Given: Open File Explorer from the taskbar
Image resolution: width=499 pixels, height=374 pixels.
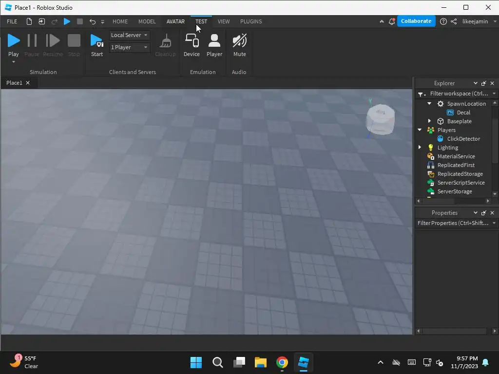Looking at the screenshot, I should [x=260, y=362].
